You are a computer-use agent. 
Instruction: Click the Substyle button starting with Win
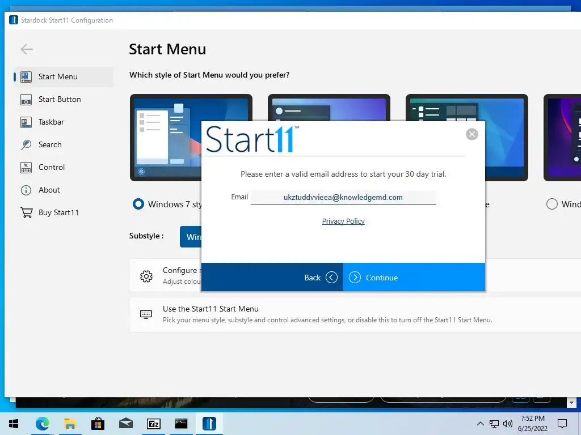tap(191, 237)
